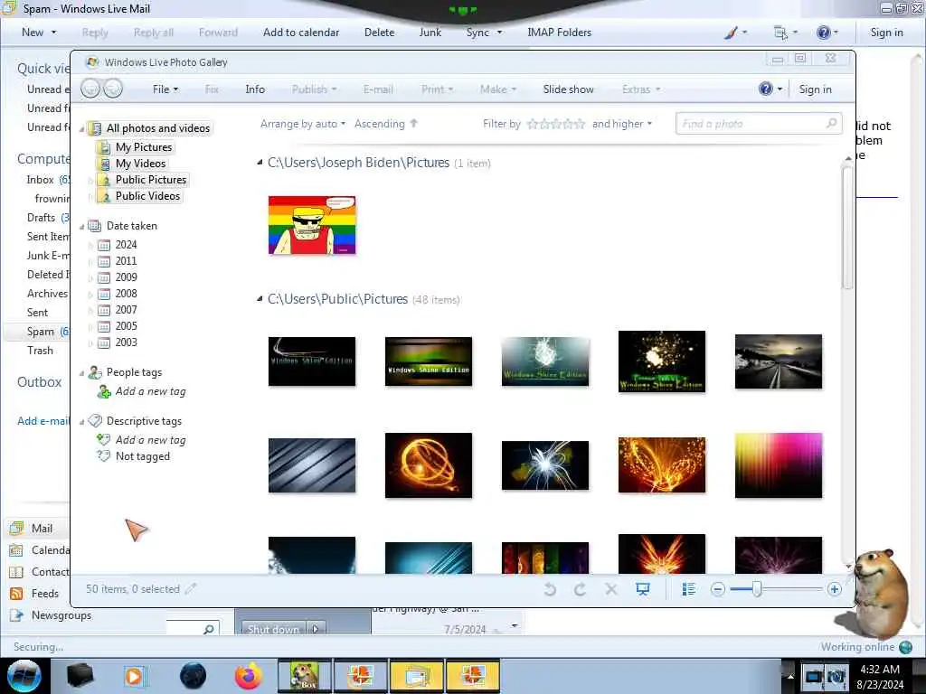Click the Photo Gallery forward arrow button
This screenshot has height=694, width=926.
point(113,89)
